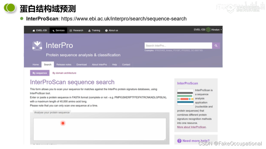
Task: Click the Analyse your protein sequence label
Action: pos(52,112)
